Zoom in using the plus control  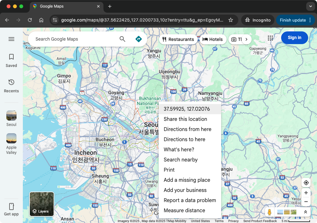tap(306, 193)
